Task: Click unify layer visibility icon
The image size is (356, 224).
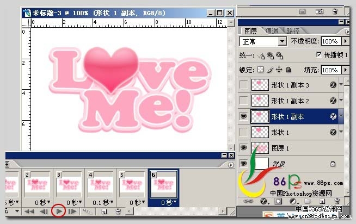Action: coord(270,55)
